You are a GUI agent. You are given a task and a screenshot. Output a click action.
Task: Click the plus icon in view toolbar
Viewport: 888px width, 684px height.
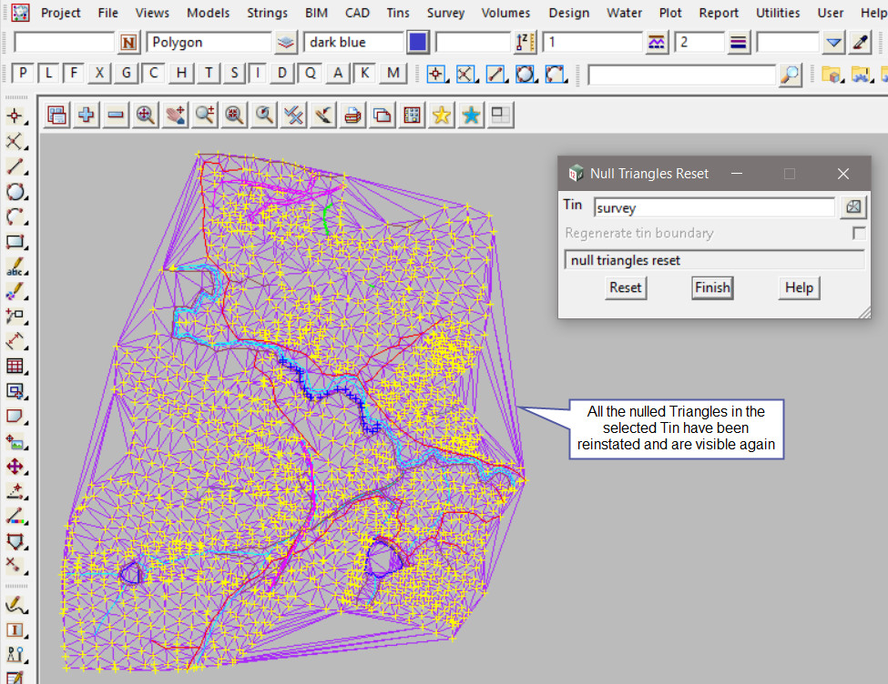(87, 115)
